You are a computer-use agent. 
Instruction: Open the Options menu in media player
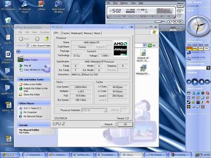124,3
